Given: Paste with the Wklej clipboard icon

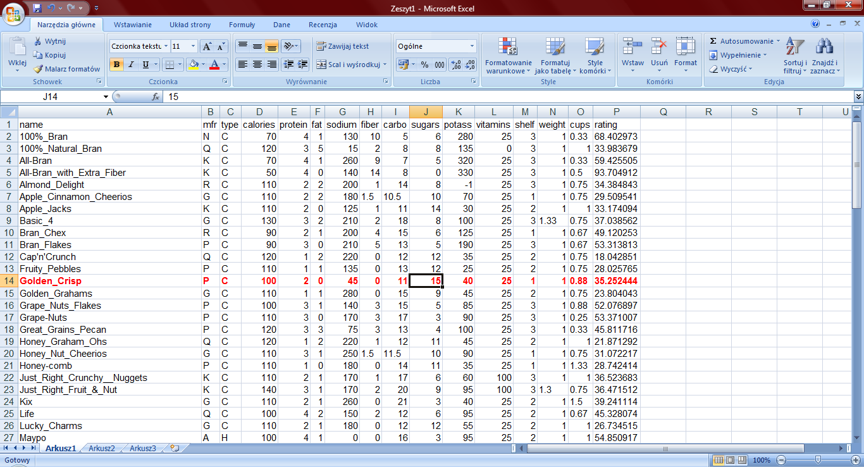Looking at the screenshot, I should pyautogui.click(x=17, y=47).
